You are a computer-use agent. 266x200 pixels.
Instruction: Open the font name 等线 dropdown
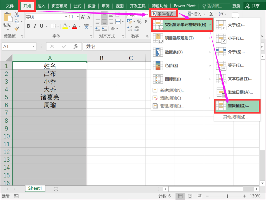pyautogui.click(x=66, y=17)
